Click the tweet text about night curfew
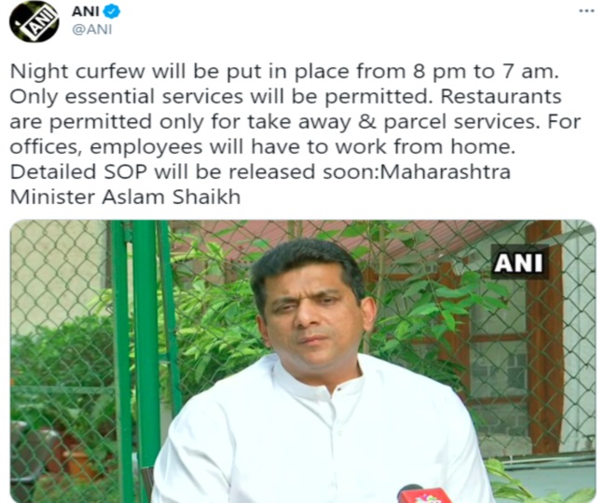Screen dimensions: 606x503 [296, 134]
